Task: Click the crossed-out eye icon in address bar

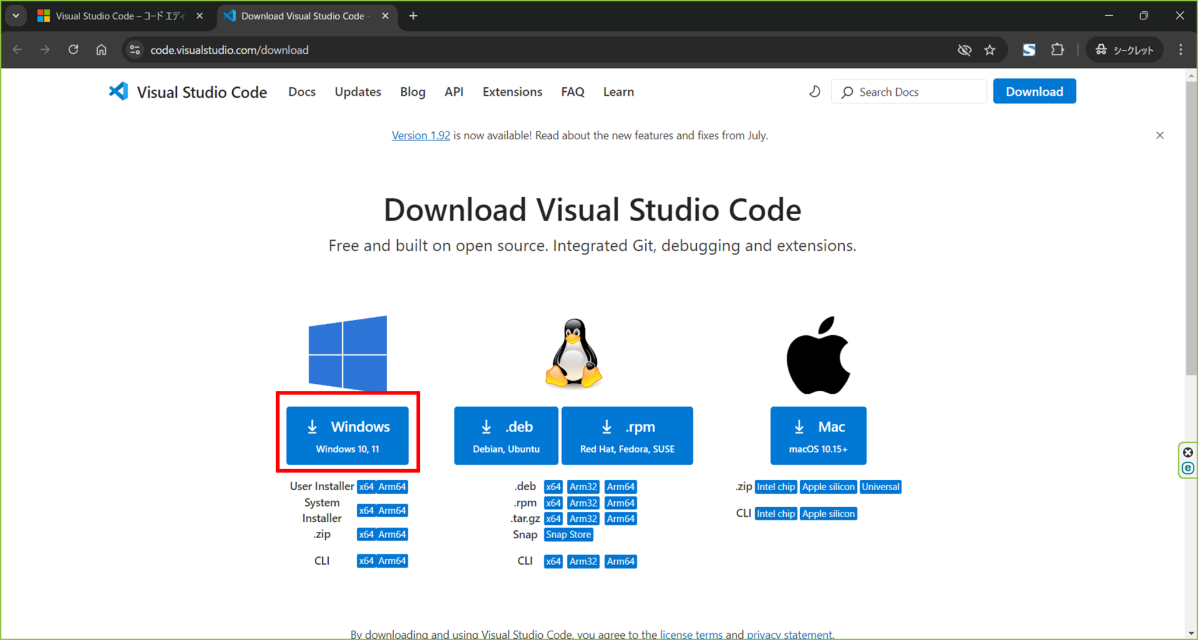Action: [x=965, y=50]
